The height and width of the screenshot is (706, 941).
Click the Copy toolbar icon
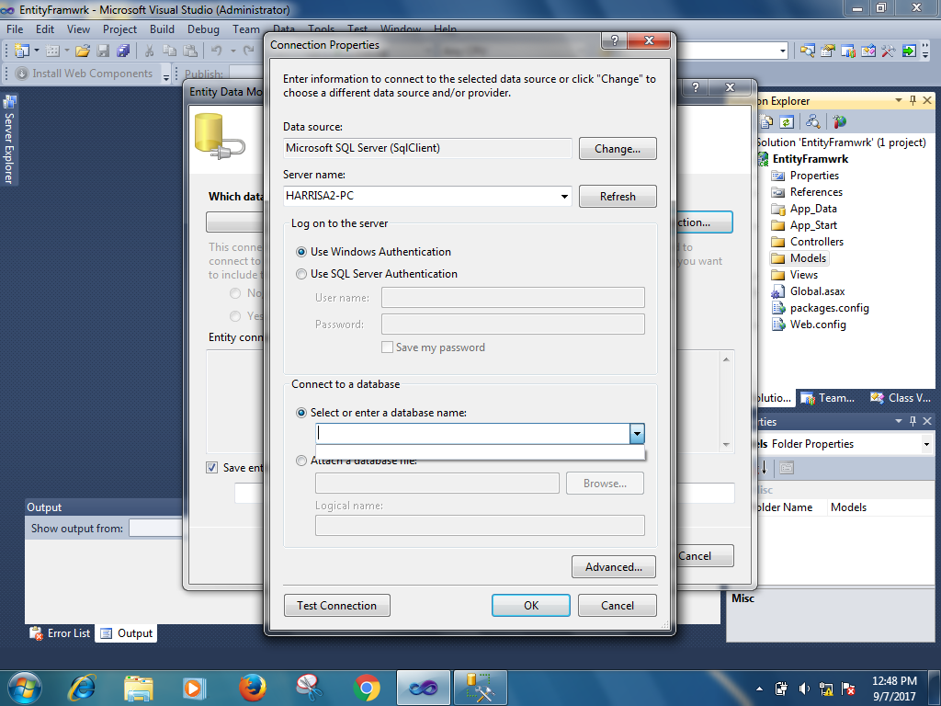click(170, 51)
